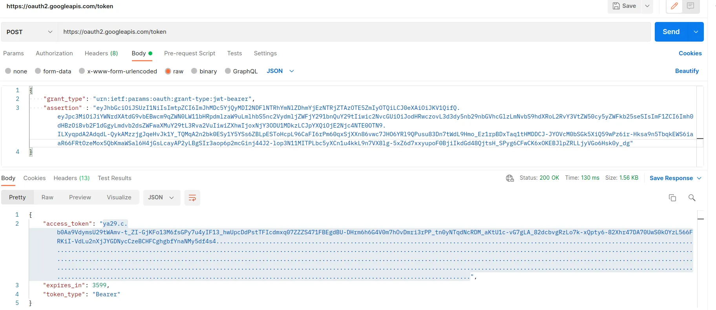The height and width of the screenshot is (310, 716).
Task: Open the Test Results tab
Action: tap(115, 178)
